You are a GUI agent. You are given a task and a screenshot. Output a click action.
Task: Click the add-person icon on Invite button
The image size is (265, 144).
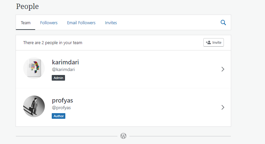[208, 42]
